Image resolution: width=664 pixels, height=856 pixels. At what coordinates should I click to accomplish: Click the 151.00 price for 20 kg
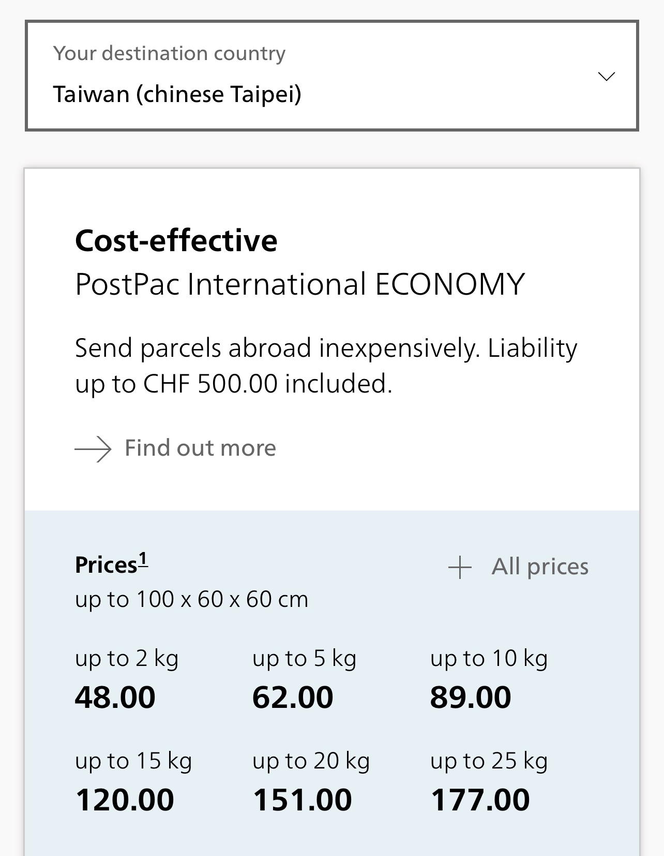(302, 800)
